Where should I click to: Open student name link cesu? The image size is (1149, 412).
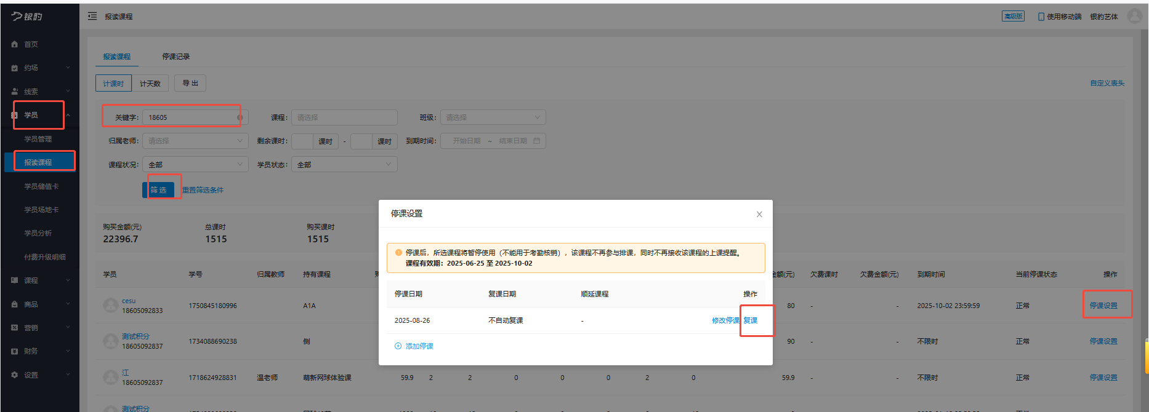point(129,301)
